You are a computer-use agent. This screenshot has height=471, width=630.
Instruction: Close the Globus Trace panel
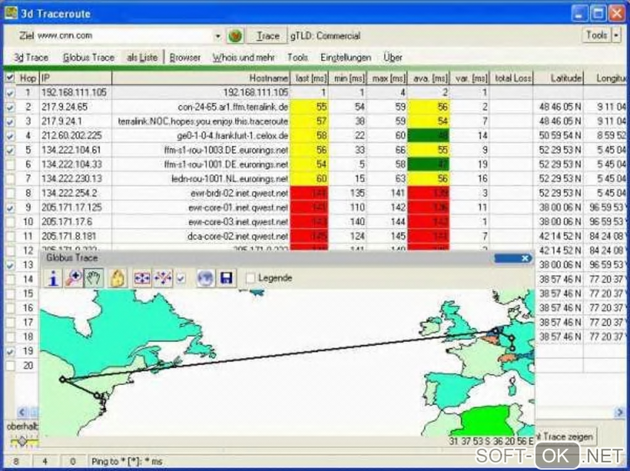coord(525,258)
